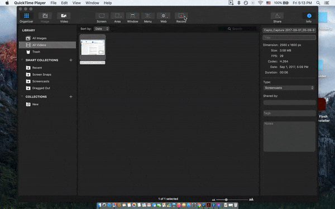Image resolution: width=335 pixels, height=209 pixels.
Task: Capture a Menu screenshot
Action: (x=148, y=18)
